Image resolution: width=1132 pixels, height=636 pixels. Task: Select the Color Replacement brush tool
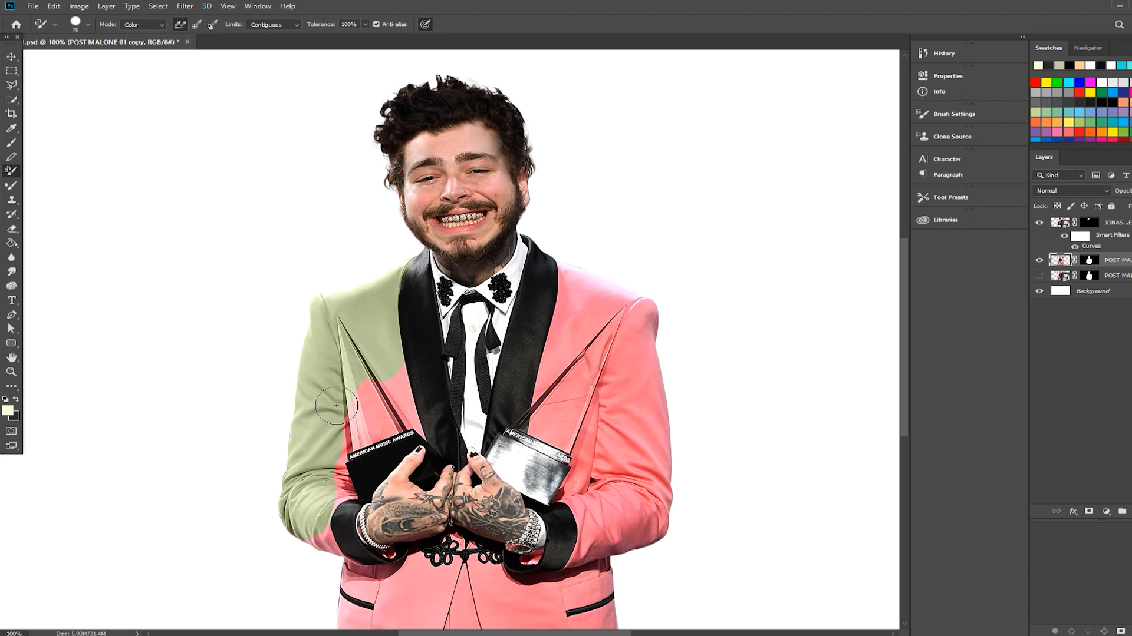(x=11, y=171)
